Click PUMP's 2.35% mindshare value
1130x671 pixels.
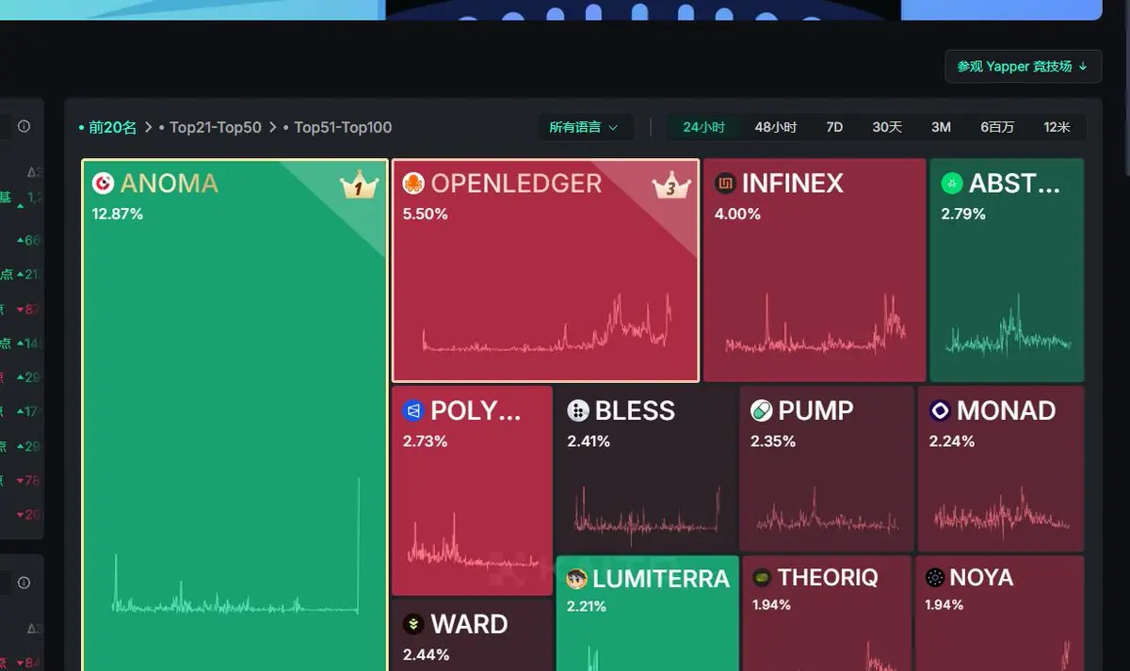click(772, 441)
